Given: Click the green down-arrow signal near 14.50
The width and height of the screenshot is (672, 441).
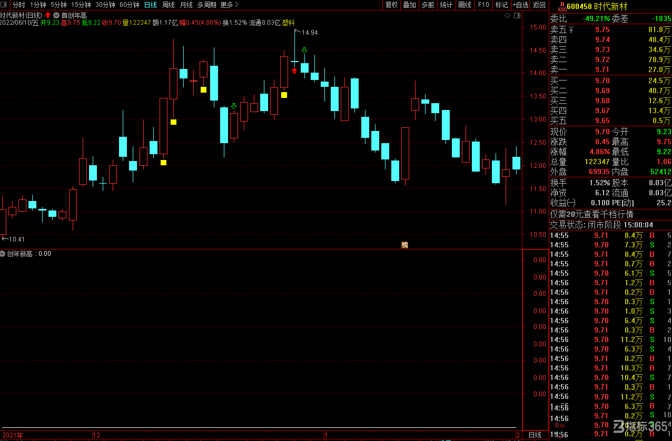Looking at the screenshot, I should [304, 51].
